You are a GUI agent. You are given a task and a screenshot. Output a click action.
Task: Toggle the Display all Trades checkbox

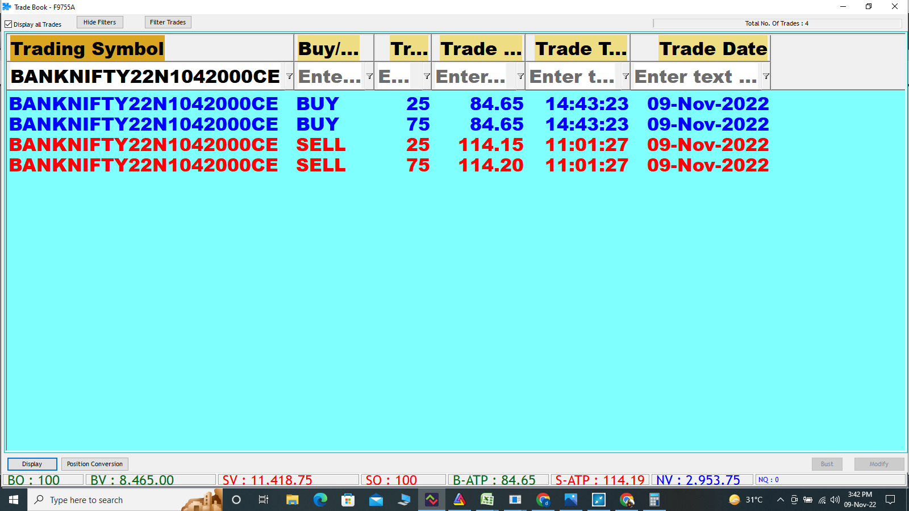coord(9,24)
